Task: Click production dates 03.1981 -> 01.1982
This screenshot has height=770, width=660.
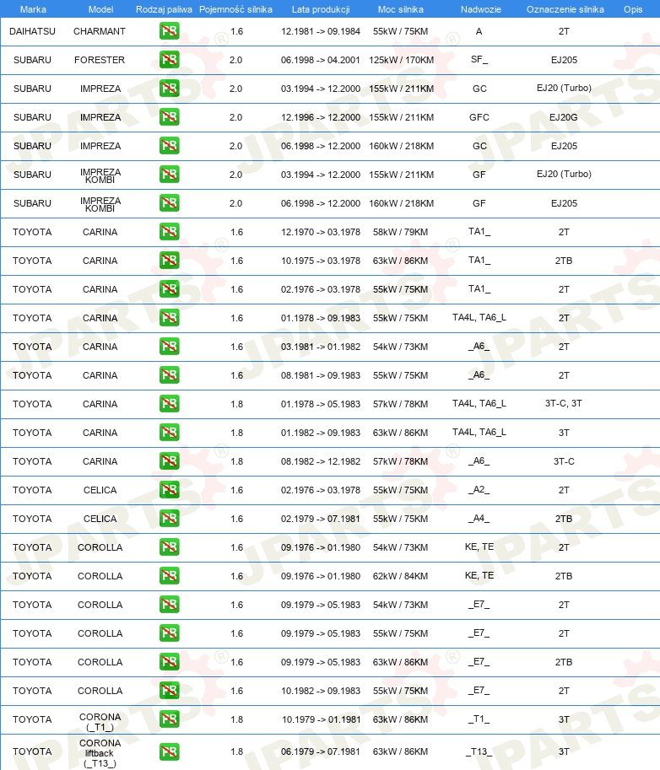Action: coord(321,347)
